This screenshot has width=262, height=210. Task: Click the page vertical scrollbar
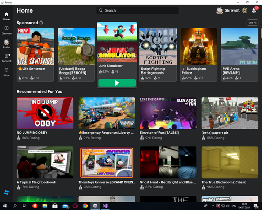point(261,33)
